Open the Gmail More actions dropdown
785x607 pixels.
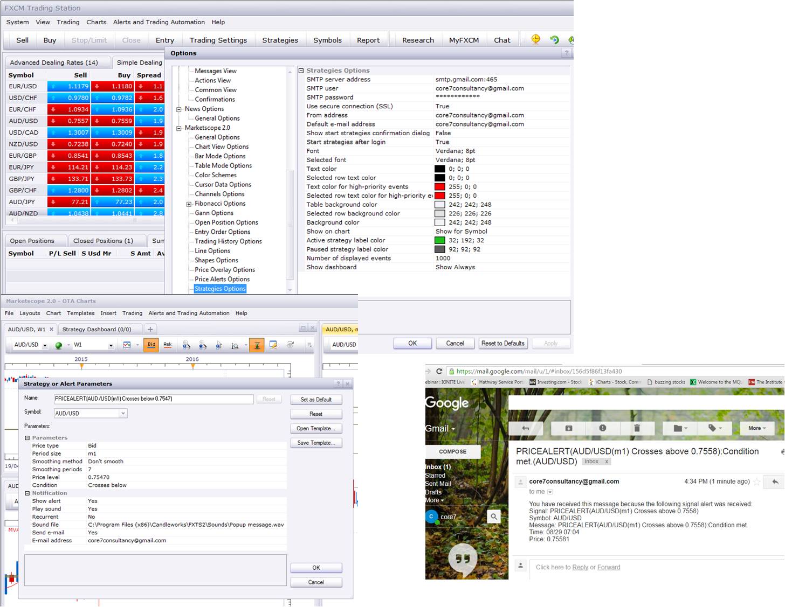[x=757, y=428]
